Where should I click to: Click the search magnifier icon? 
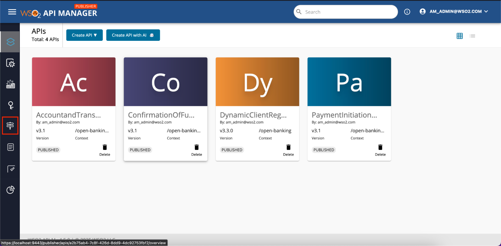coord(299,12)
